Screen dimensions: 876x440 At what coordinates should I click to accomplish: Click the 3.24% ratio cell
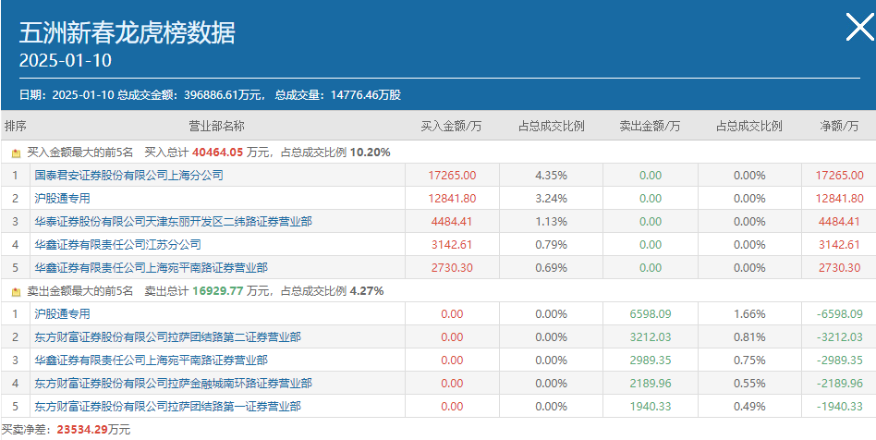551,199
